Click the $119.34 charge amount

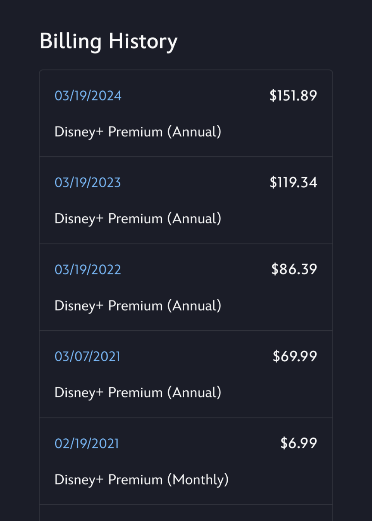pos(293,183)
